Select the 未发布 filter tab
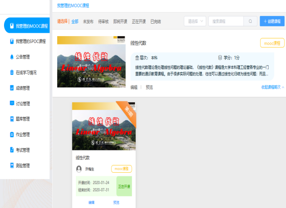This screenshot has height=208, width=286. [x=88, y=21]
